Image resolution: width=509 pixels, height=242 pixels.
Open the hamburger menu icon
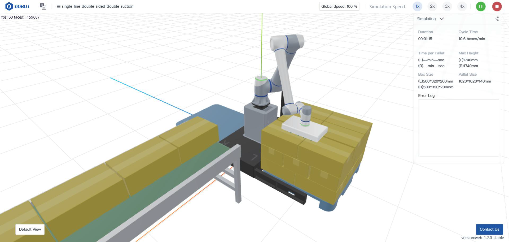[59, 6]
